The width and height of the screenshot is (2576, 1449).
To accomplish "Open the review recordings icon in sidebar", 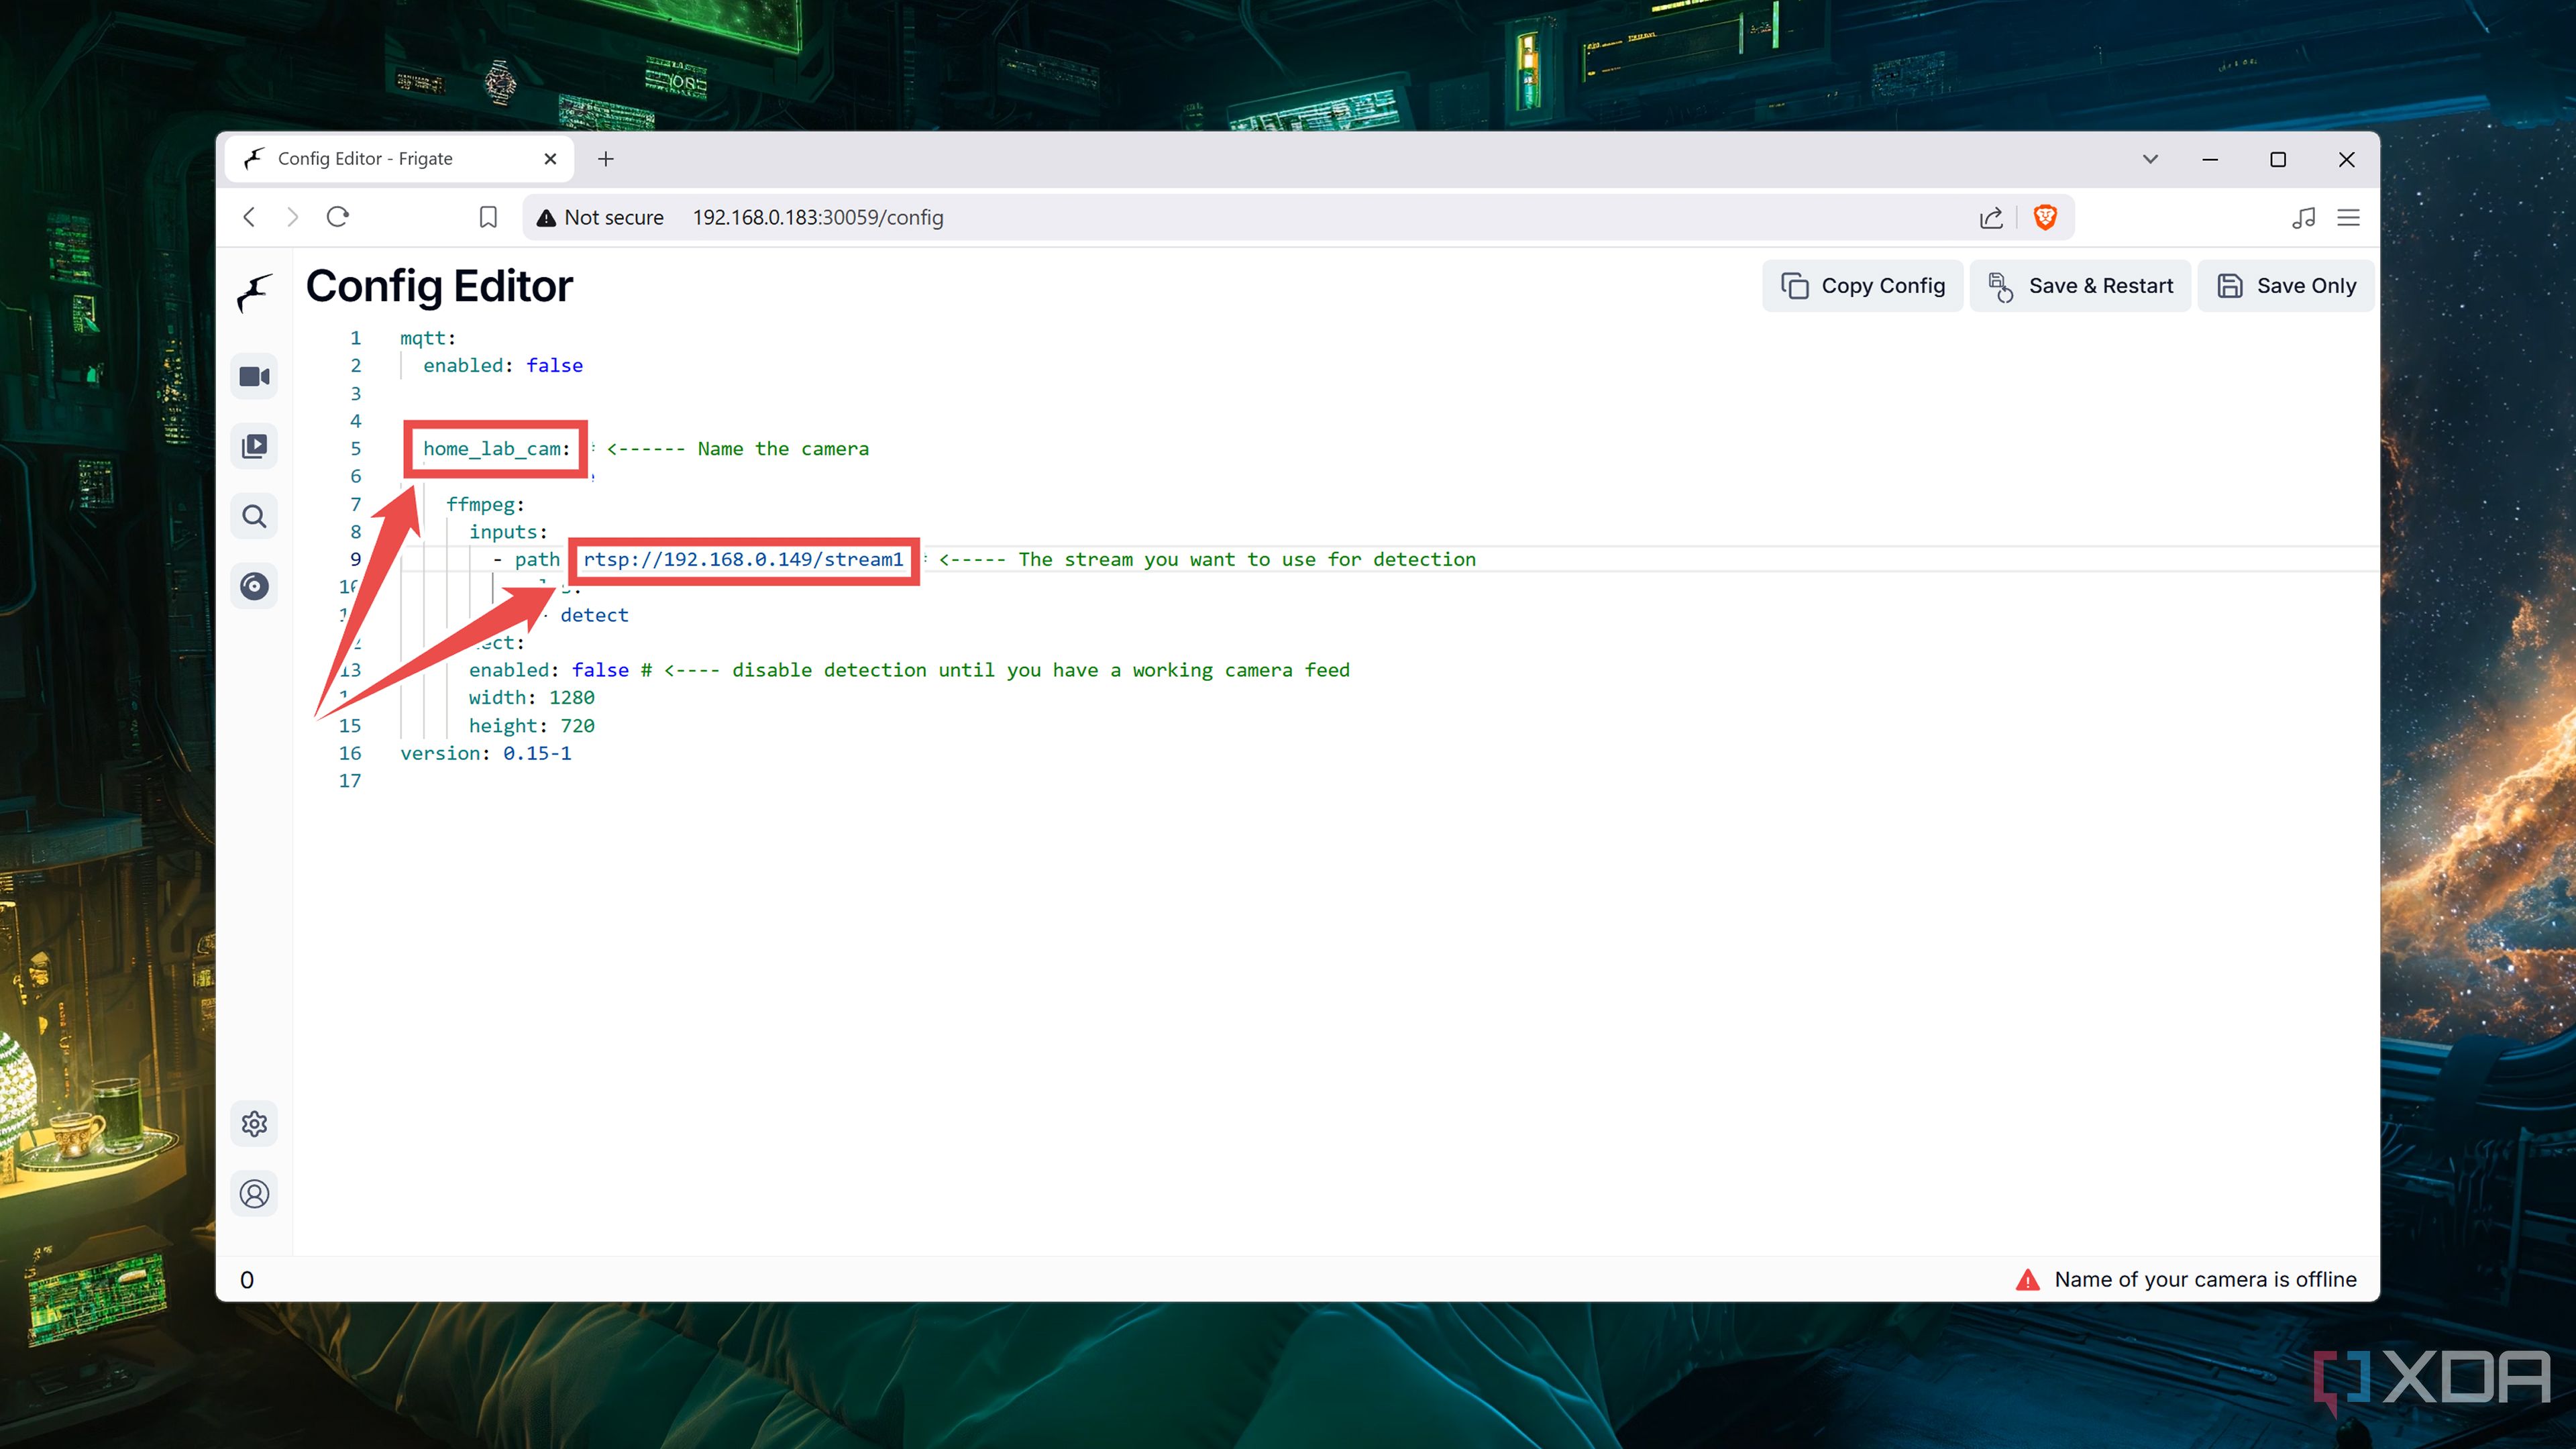I will point(254,446).
